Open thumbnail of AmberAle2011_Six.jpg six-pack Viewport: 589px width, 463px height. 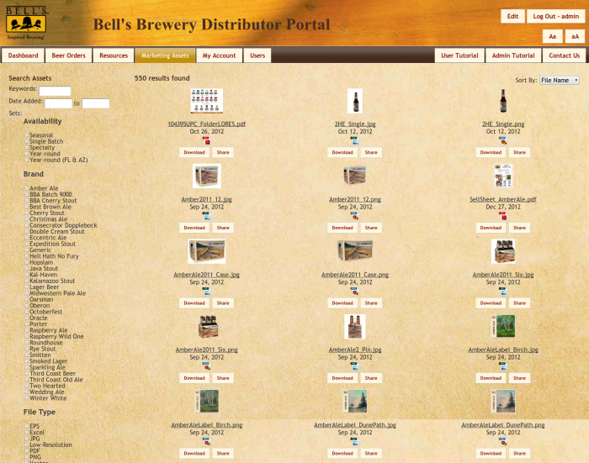503,251
